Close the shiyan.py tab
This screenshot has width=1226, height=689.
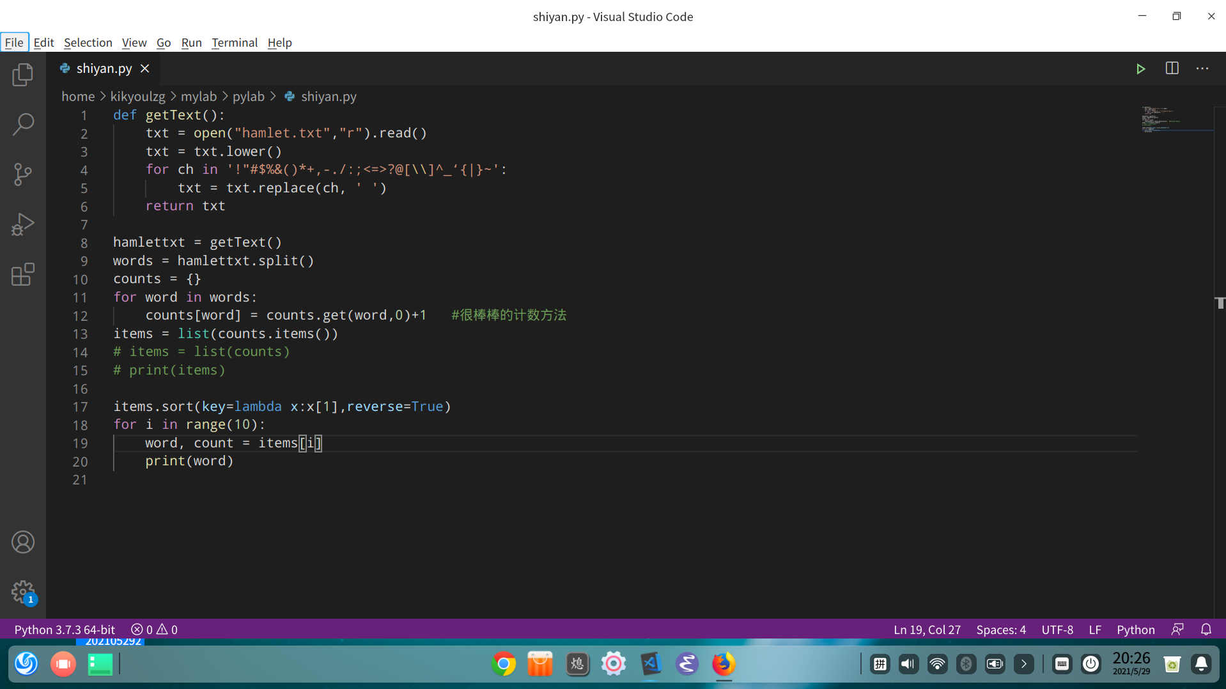tap(145, 68)
